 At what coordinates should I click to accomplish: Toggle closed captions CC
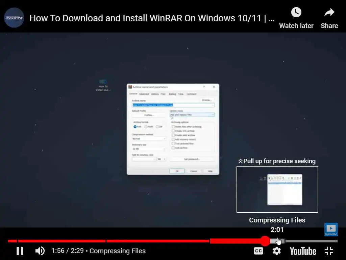click(258, 251)
